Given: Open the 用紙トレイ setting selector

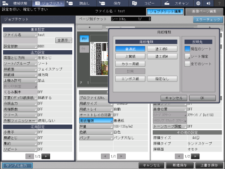Looking at the screenshot, I should pos(96,109).
